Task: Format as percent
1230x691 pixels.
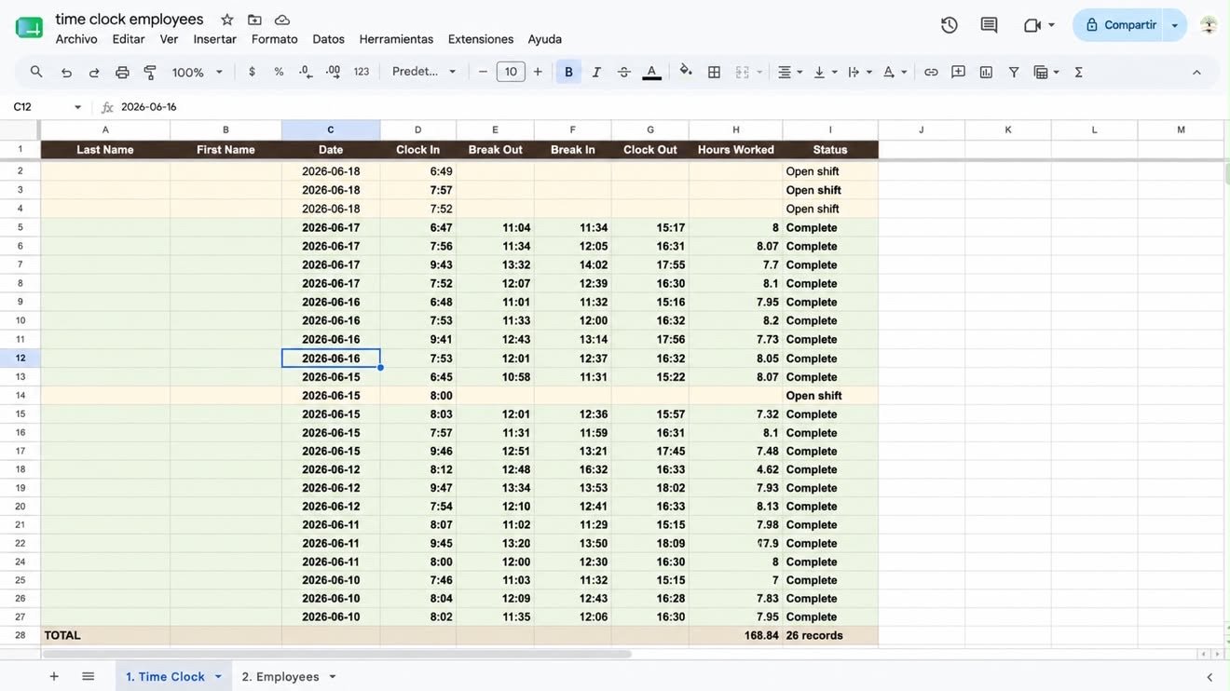Action: click(x=279, y=72)
